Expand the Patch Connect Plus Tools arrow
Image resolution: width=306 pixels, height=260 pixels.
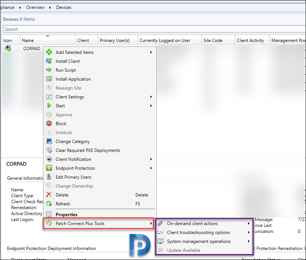click(151, 223)
